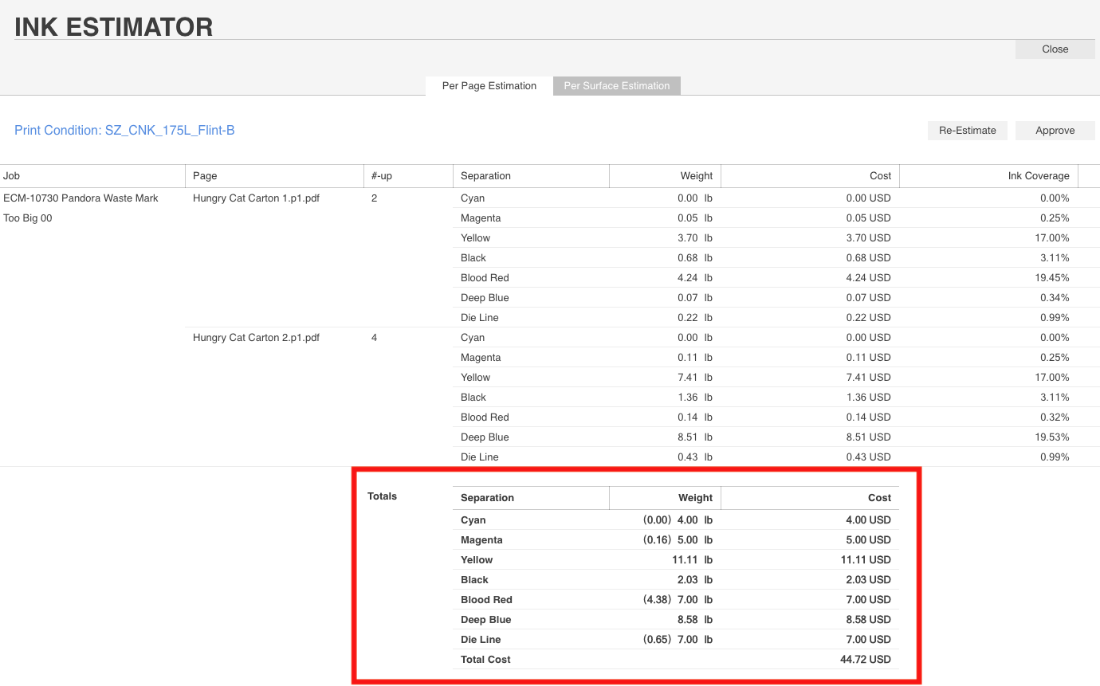Click the 2.03 USD Black total cost
Viewport: 1100px width, 686px height.
pos(868,580)
